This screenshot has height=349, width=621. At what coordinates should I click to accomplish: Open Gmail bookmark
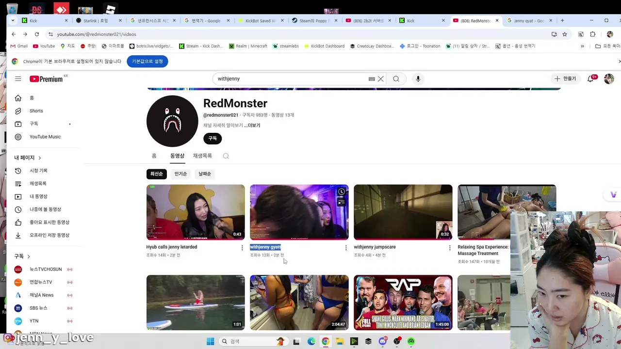pyautogui.click(x=19, y=46)
